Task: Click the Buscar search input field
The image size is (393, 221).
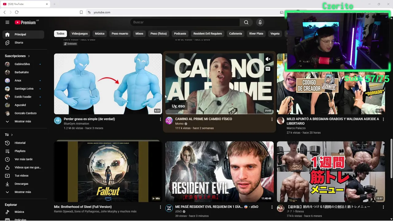Action: (185, 22)
